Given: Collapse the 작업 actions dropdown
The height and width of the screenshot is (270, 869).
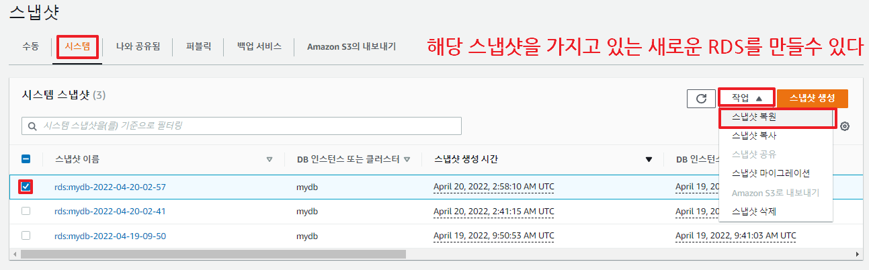Looking at the screenshot, I should [747, 98].
